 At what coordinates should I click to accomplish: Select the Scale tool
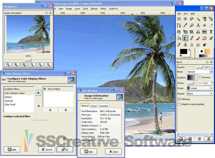tap(185, 32)
